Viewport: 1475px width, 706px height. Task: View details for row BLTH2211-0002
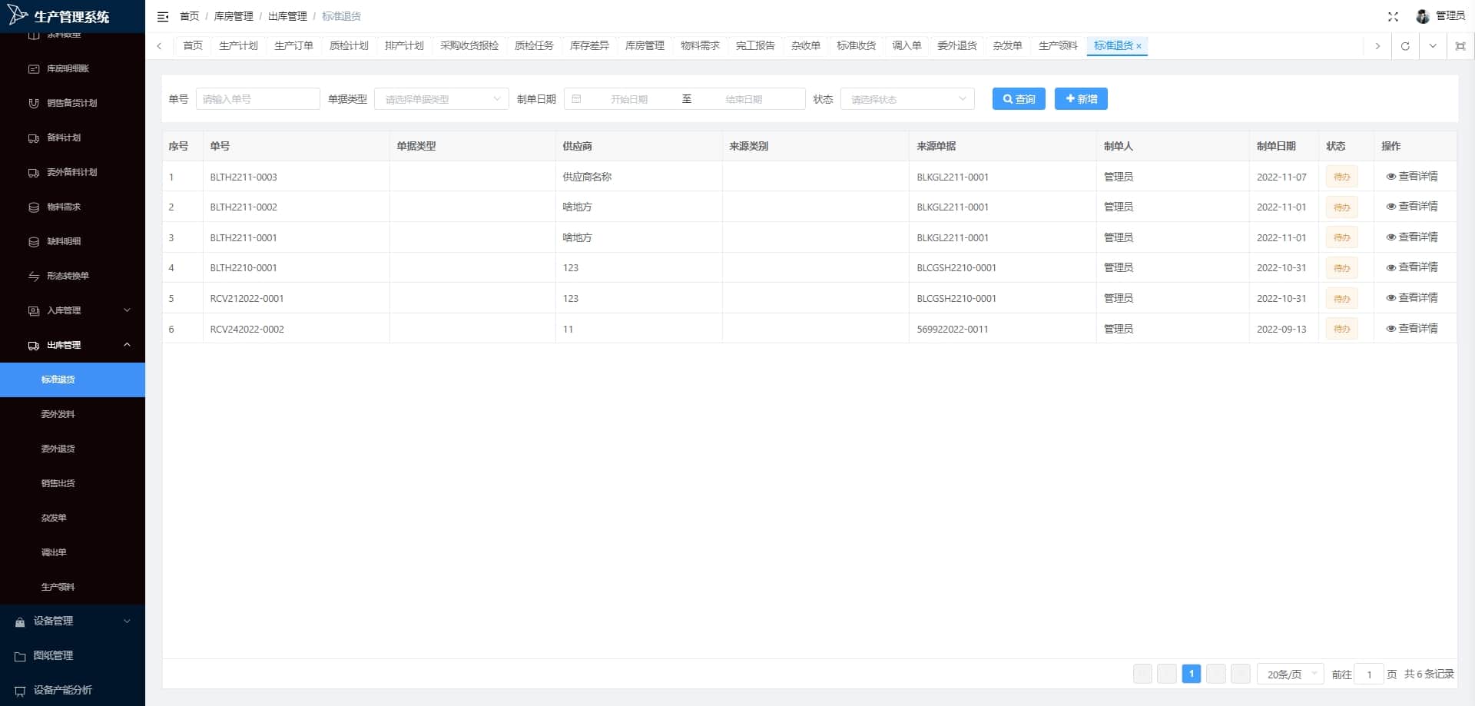[1412, 207]
